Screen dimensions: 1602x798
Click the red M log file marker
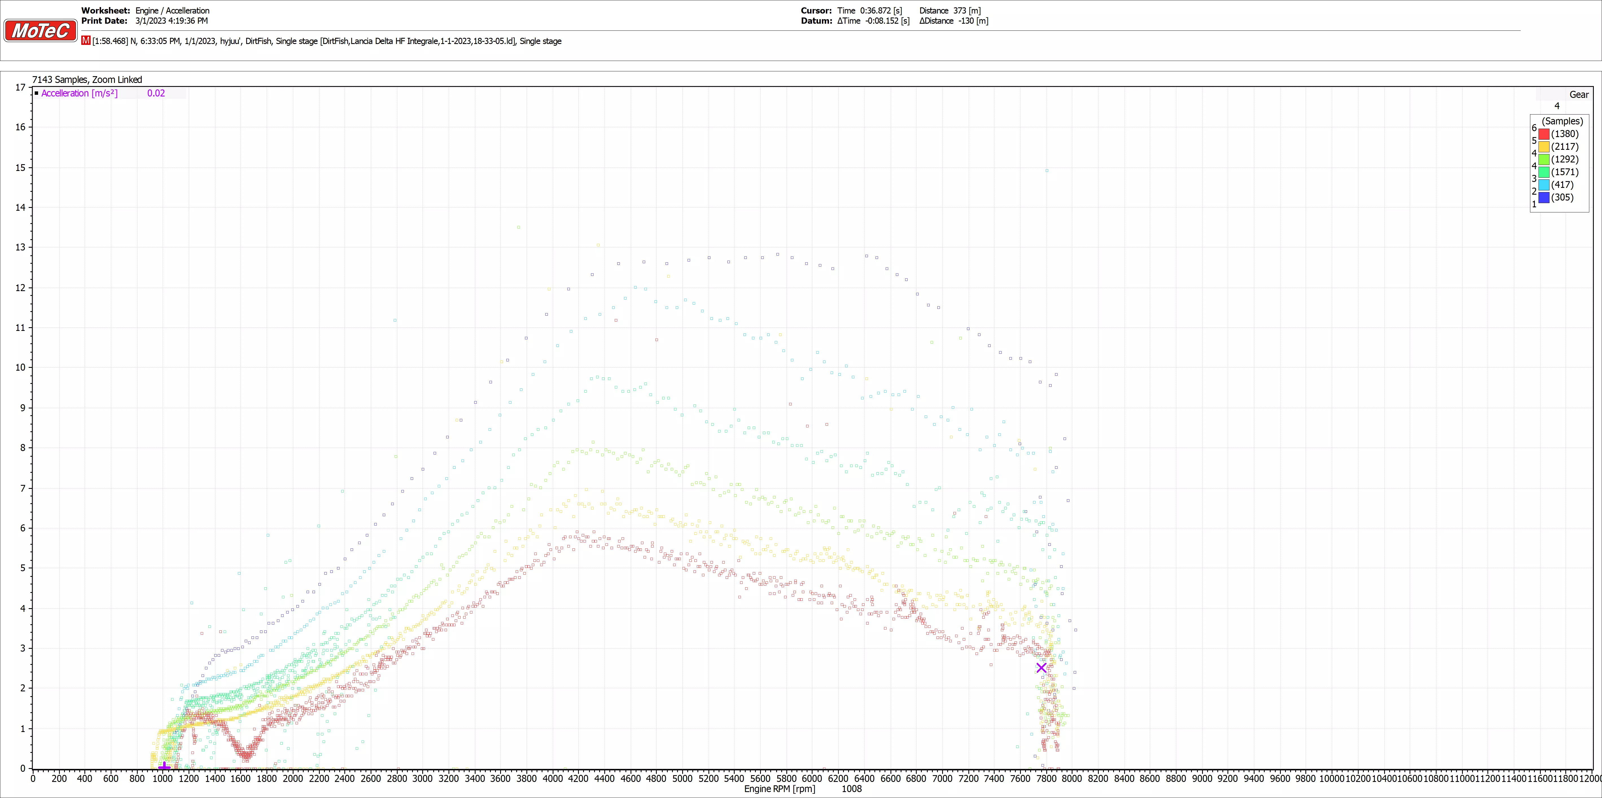tap(86, 40)
